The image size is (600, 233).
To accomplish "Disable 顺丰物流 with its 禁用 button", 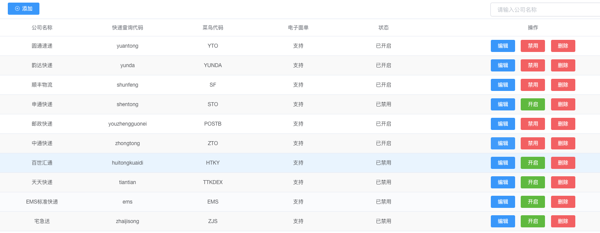I will pos(532,85).
